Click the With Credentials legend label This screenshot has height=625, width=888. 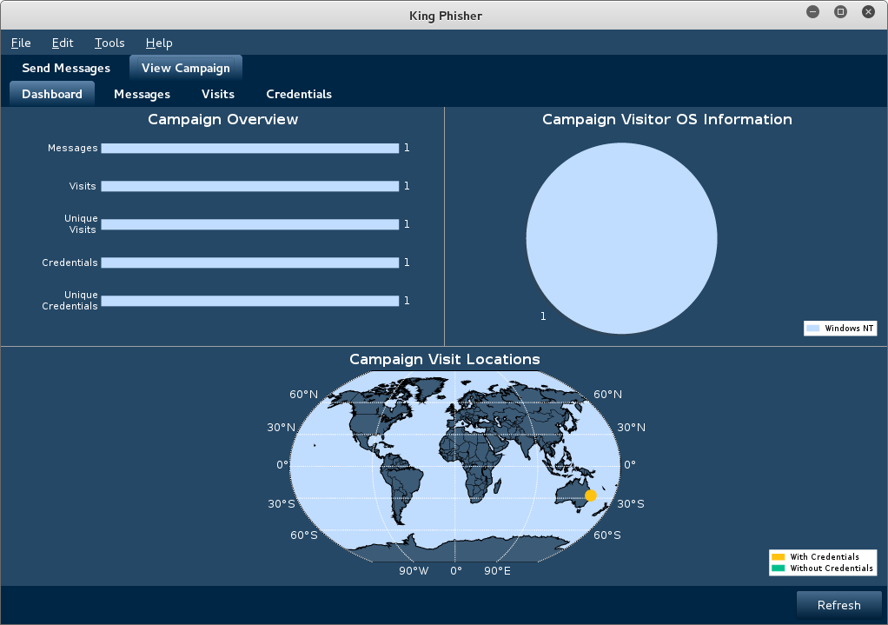[x=825, y=557]
